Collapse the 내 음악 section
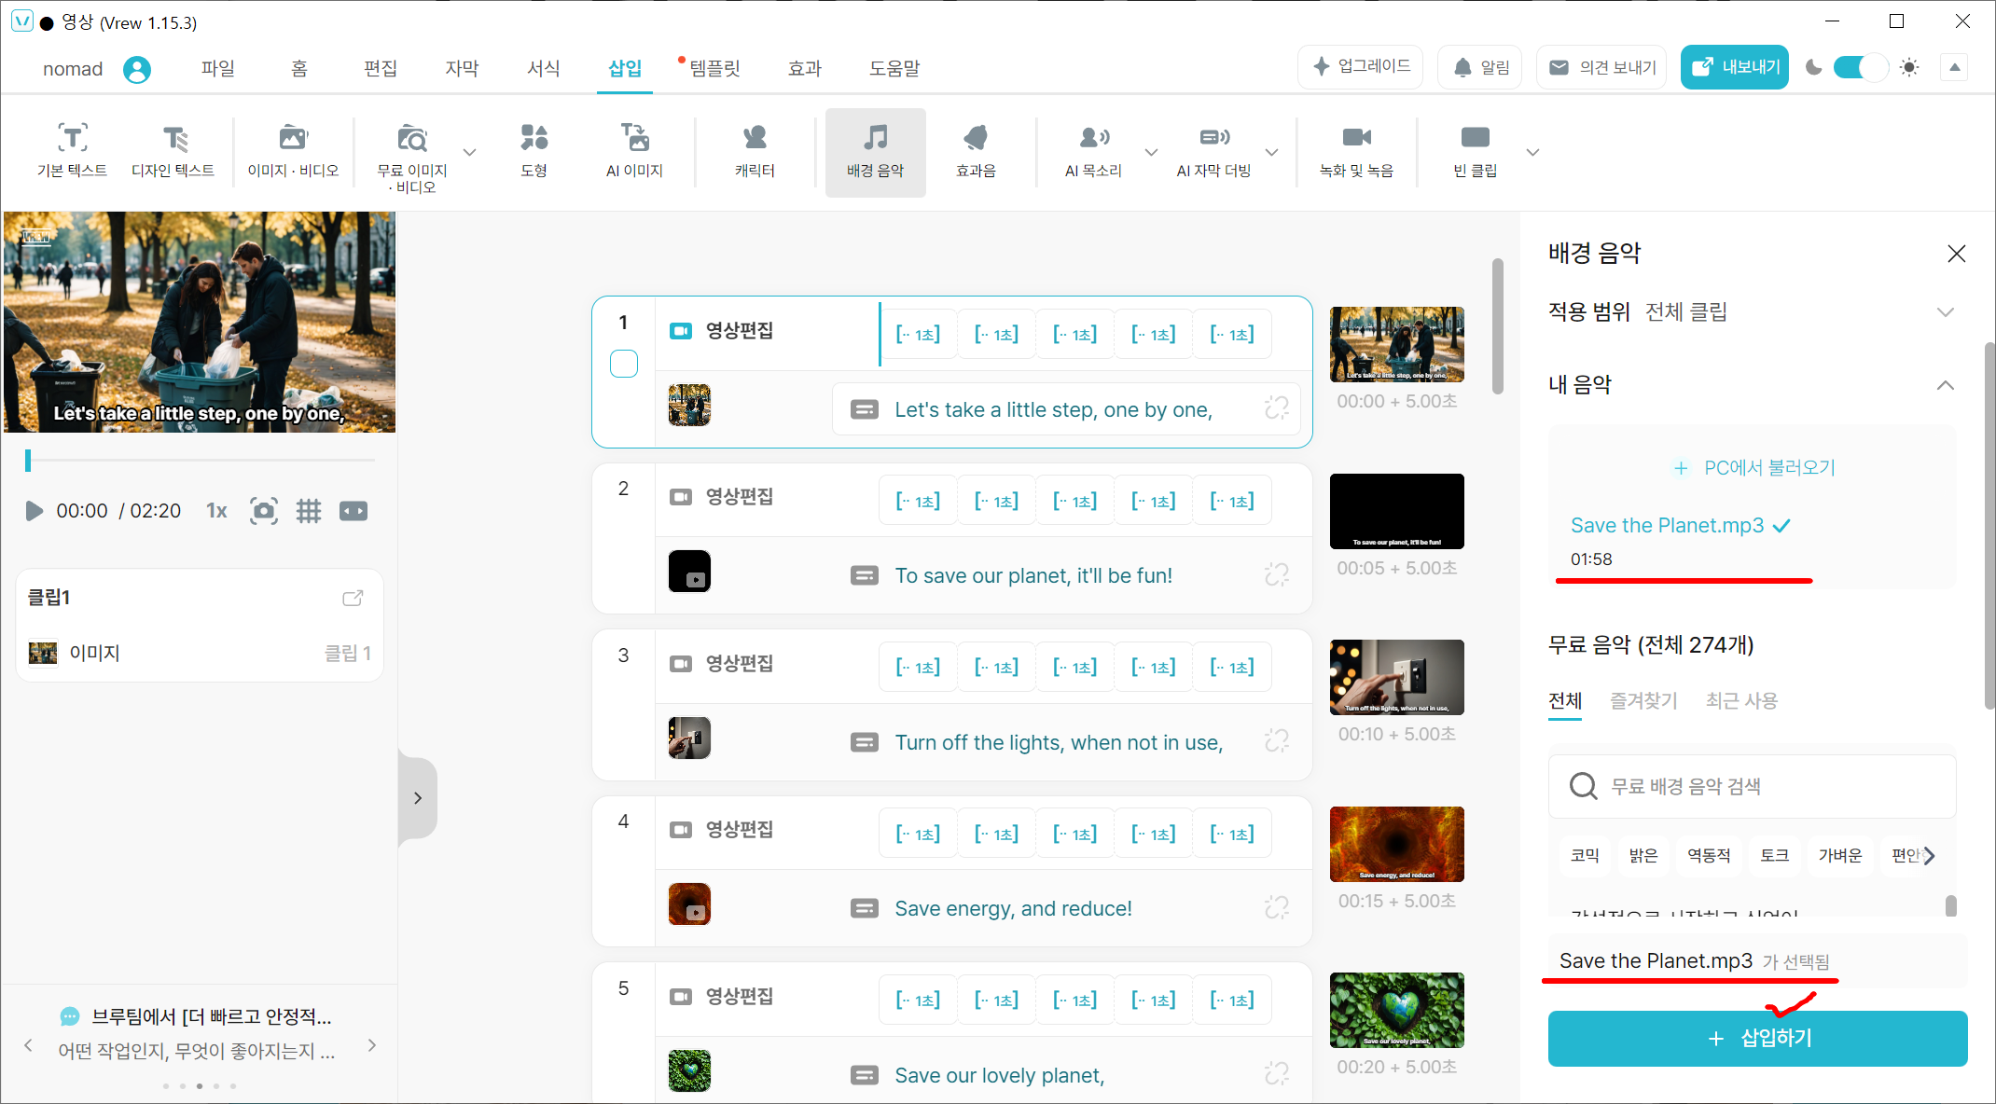The height and width of the screenshot is (1104, 1996). 1945,385
